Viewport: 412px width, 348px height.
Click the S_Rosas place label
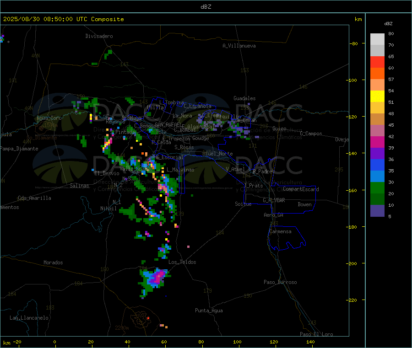tap(184, 147)
